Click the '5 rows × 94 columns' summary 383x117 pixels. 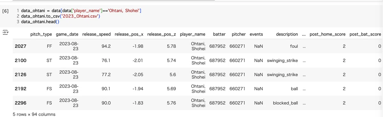click(34, 114)
